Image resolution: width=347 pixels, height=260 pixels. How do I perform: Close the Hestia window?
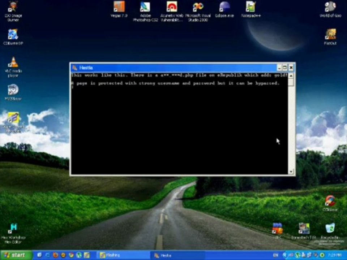coord(291,68)
